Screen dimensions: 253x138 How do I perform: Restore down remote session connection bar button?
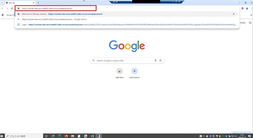pos(176,2)
